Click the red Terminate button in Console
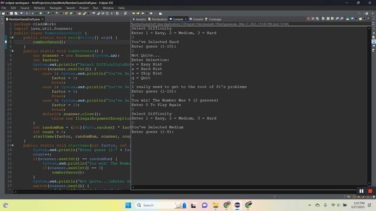This screenshot has width=376, height=211. [308, 18]
